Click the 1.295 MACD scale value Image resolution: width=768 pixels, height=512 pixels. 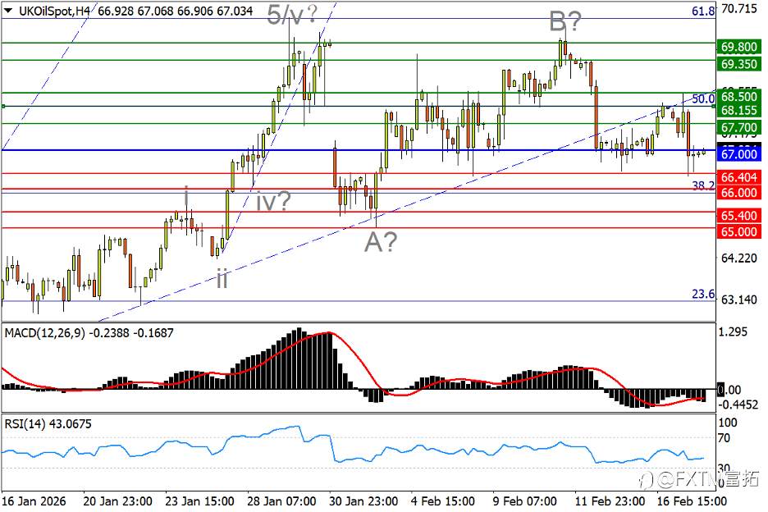point(733,331)
